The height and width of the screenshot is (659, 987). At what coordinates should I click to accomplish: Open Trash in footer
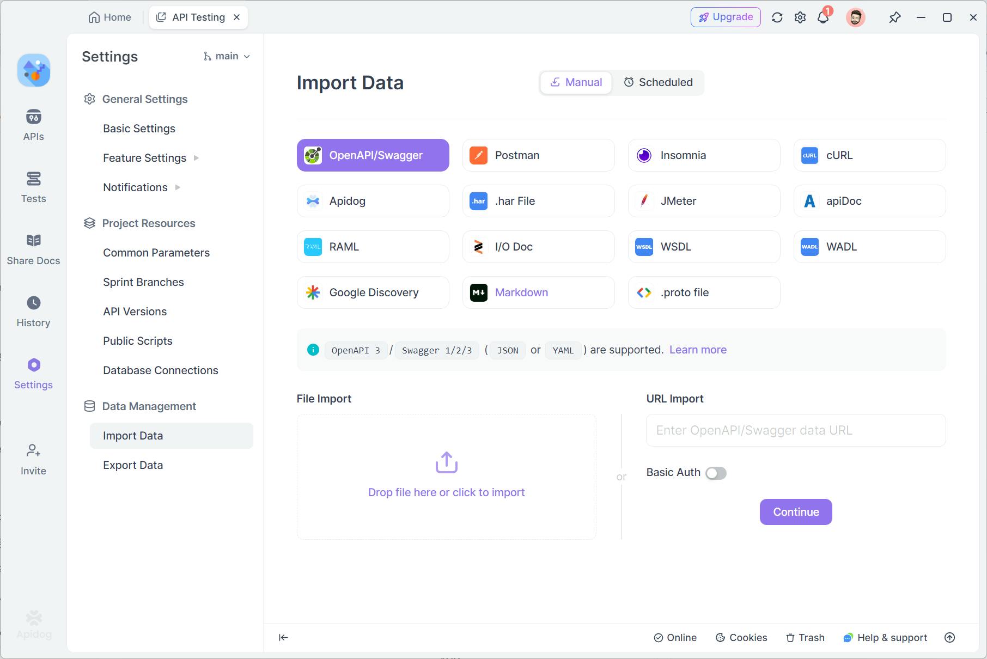[x=805, y=638]
